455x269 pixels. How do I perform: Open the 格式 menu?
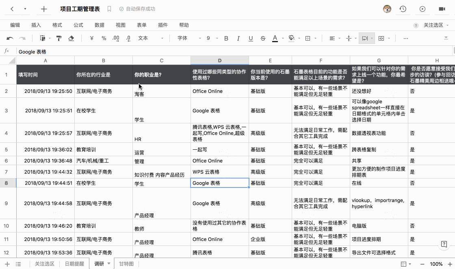click(57, 25)
